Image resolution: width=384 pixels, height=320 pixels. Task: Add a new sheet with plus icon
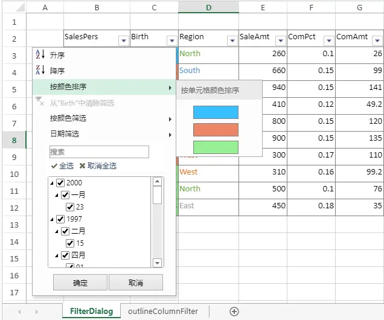(x=234, y=312)
